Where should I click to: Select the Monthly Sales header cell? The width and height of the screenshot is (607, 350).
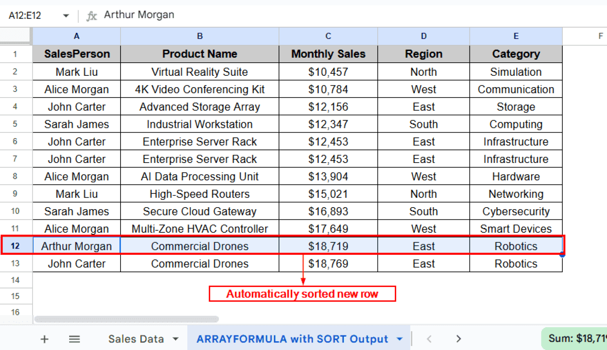click(328, 54)
